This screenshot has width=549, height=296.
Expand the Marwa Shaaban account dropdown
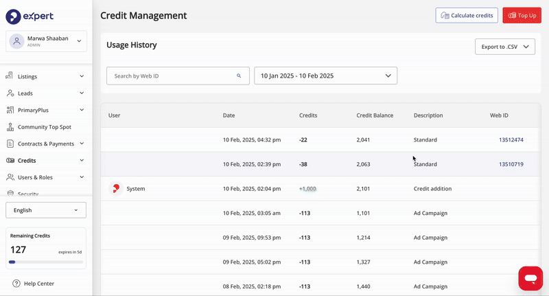(x=79, y=41)
